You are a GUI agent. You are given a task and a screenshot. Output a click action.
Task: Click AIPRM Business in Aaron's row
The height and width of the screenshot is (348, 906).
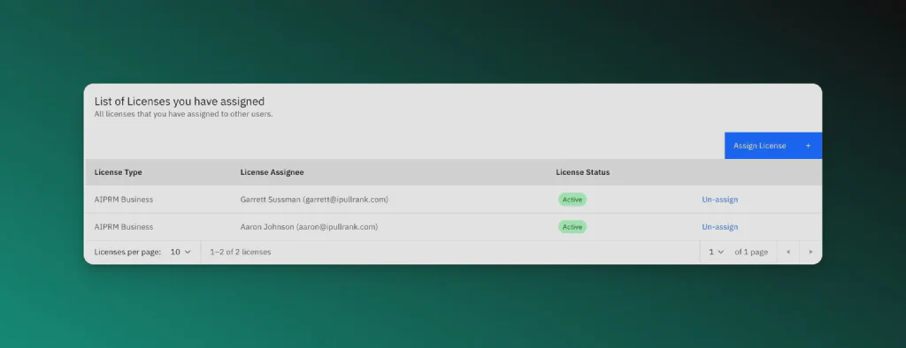coord(124,227)
